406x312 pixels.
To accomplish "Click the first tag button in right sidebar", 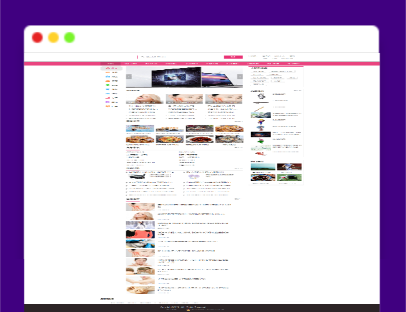I will 259,71.
